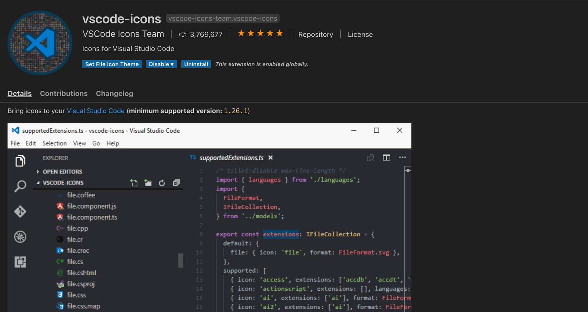588x312 pixels.
Task: Open More Actions ellipsis in editor toolbar
Action: pos(402,157)
